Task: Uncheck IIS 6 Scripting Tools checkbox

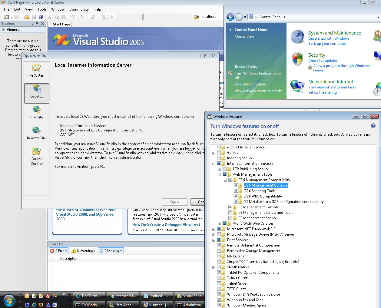Action: coord(236,191)
